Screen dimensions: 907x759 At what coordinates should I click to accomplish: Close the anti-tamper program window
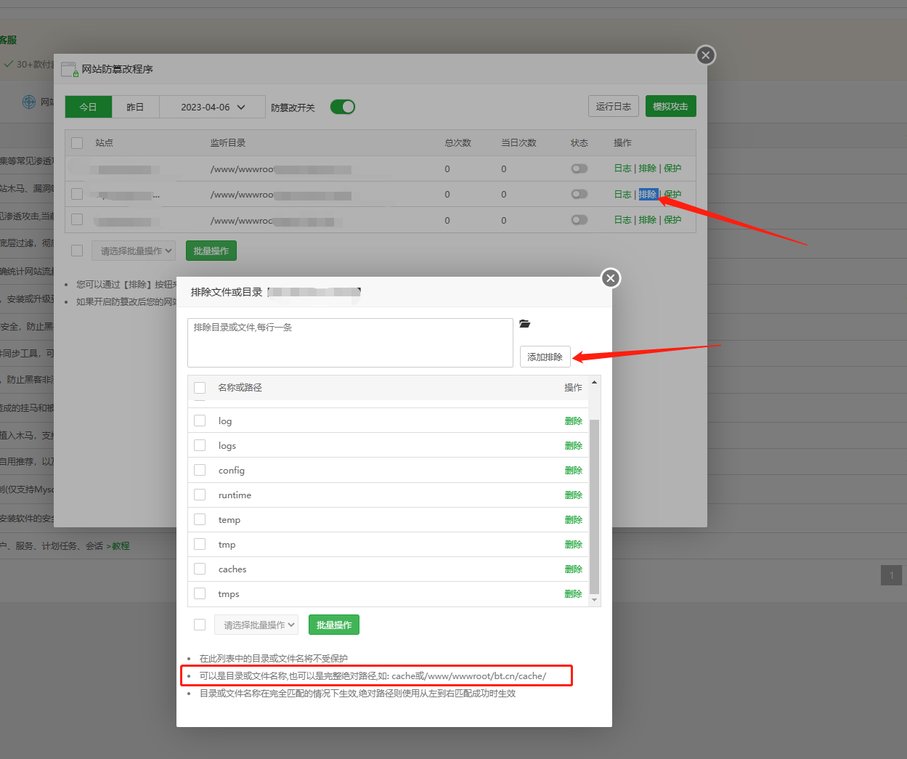705,55
